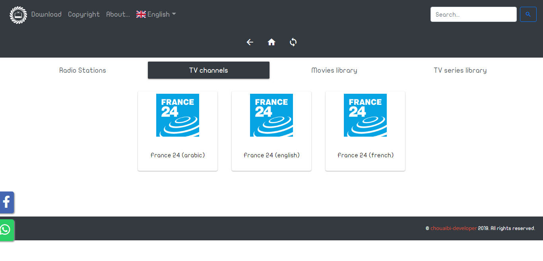Switch to the TV series library tab

tap(460, 70)
